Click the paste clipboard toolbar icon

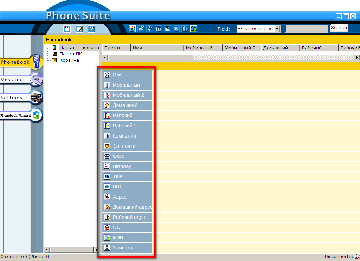click(x=167, y=29)
